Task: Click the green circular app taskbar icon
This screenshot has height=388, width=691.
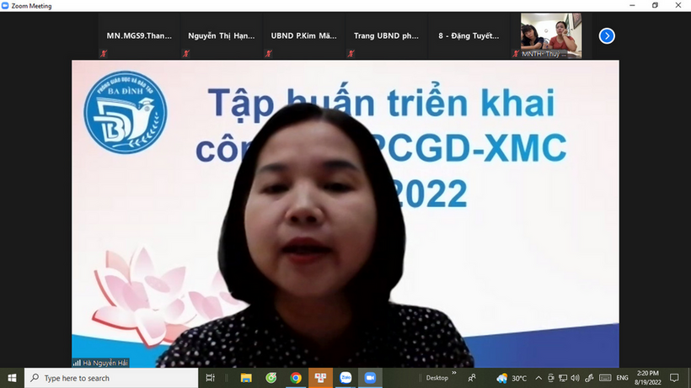Action: [x=271, y=378]
